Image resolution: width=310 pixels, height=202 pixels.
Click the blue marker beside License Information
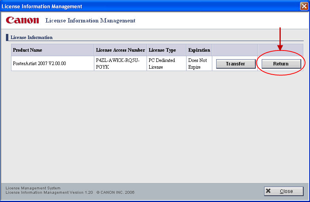[7, 37]
